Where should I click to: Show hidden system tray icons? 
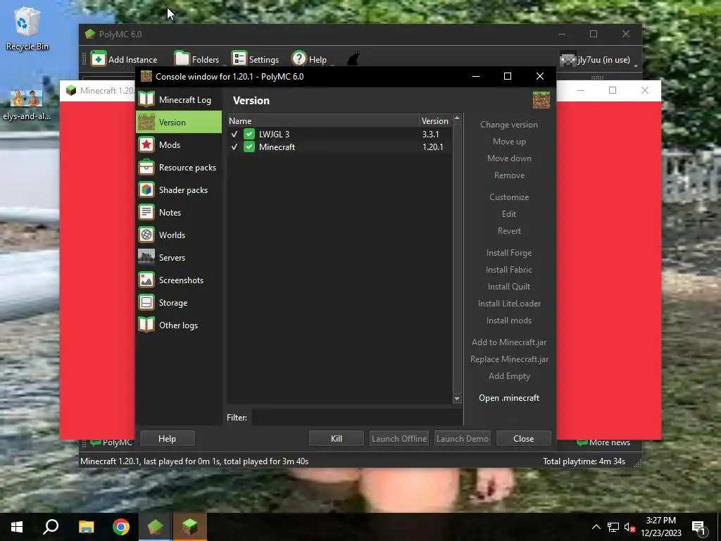[x=596, y=527]
